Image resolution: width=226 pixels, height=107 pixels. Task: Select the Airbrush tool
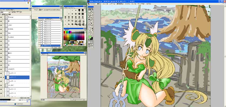(89, 16)
